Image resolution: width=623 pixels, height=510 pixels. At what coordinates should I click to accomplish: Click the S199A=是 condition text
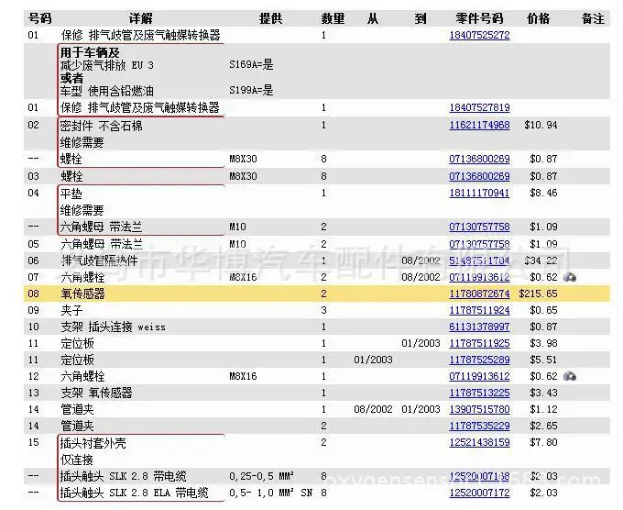click(251, 90)
